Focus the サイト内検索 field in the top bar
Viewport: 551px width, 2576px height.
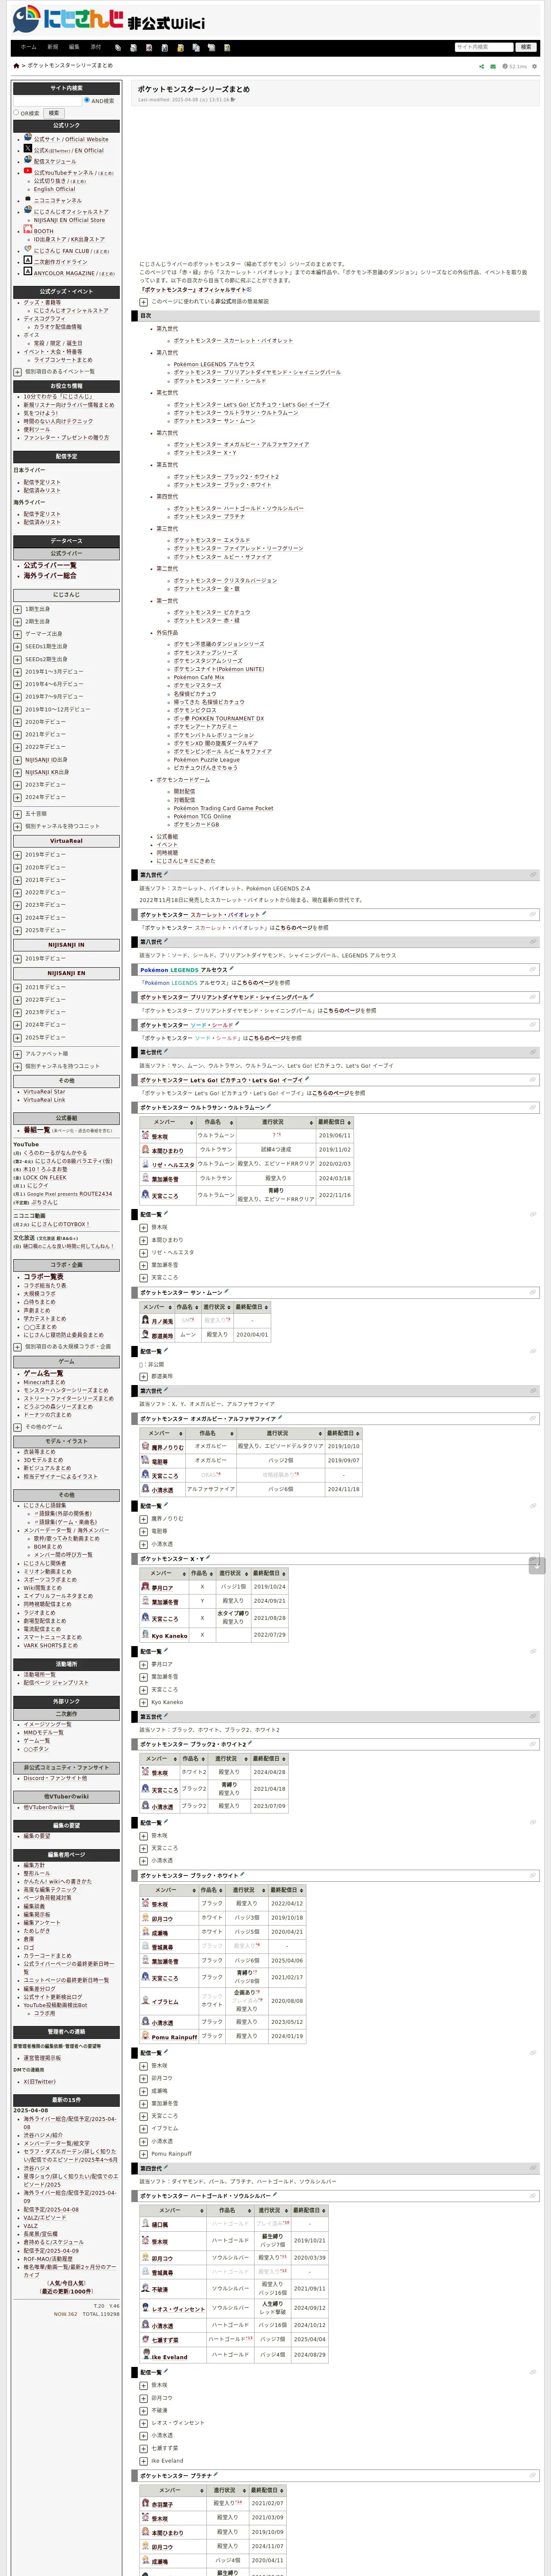pyautogui.click(x=483, y=47)
